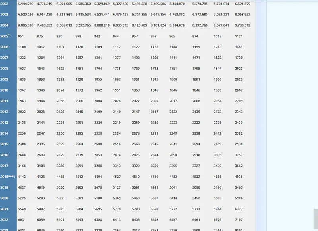
Task: Click the 2688 value in 2016 row
Action: [22, 155]
